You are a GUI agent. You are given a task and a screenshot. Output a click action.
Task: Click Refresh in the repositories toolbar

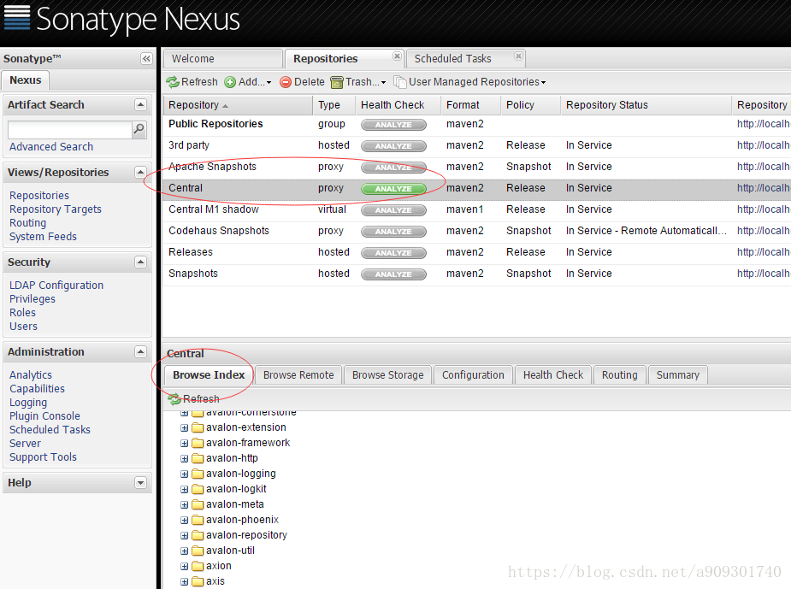pyautogui.click(x=192, y=82)
